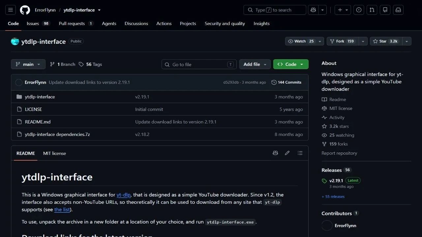Image resolution: width=422 pixels, height=237 pixels.
Task: Open Copilot icon in README toolbar
Action: tap(275, 153)
